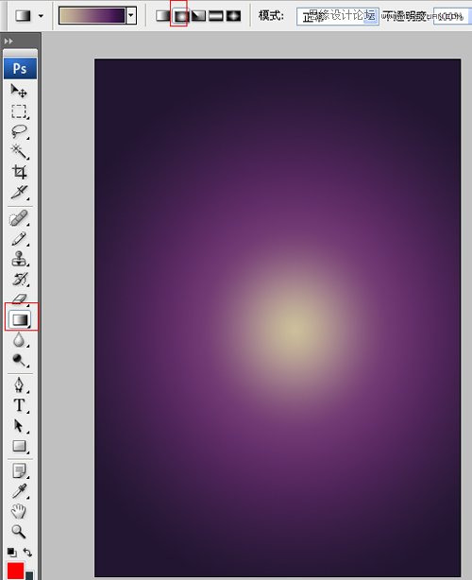
Task: Open the tool preset picker dropdown
Action: pyautogui.click(x=41, y=16)
